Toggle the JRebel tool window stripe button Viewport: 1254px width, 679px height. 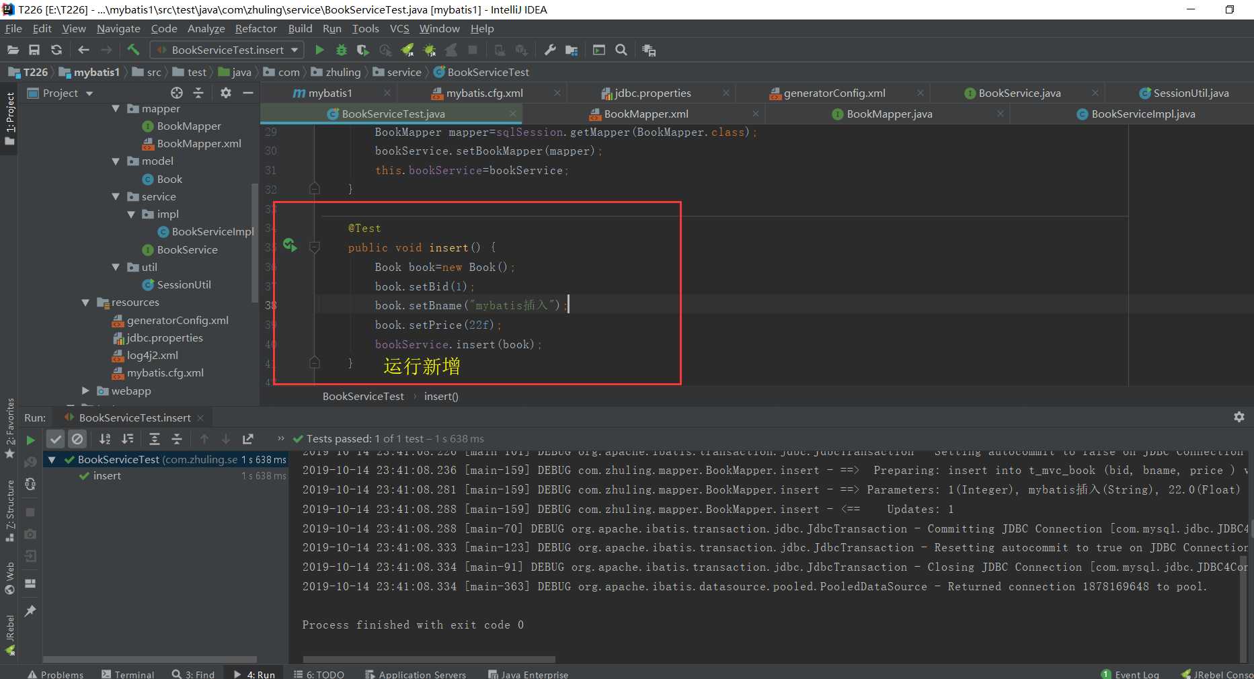point(9,635)
